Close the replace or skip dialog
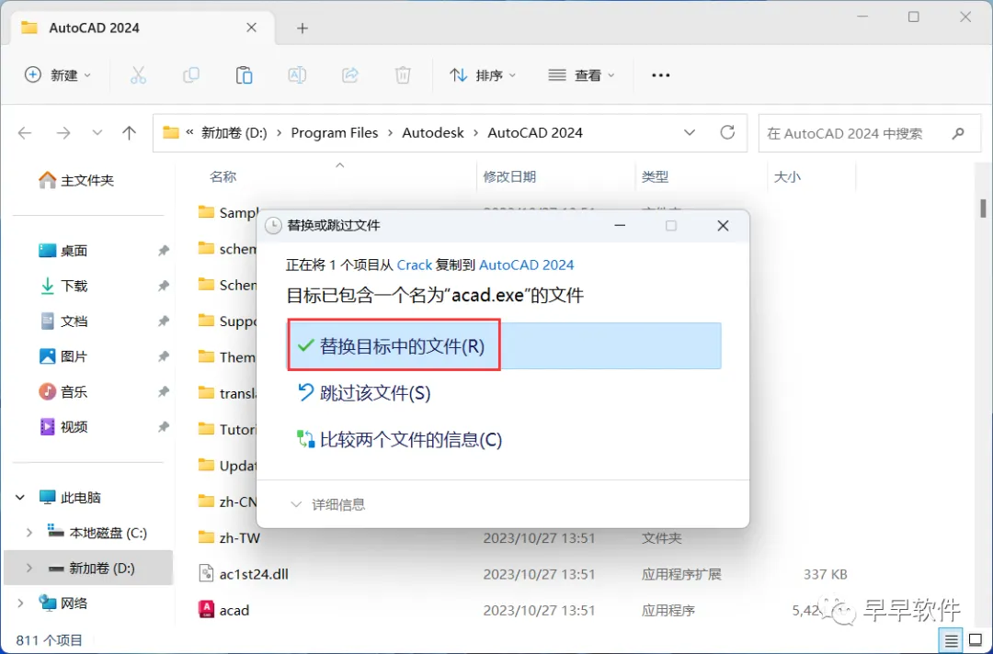Screen dimensions: 993x654 tap(723, 226)
